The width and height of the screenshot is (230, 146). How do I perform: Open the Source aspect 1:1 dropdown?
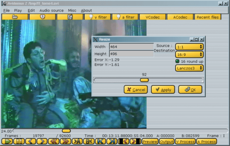189,47
